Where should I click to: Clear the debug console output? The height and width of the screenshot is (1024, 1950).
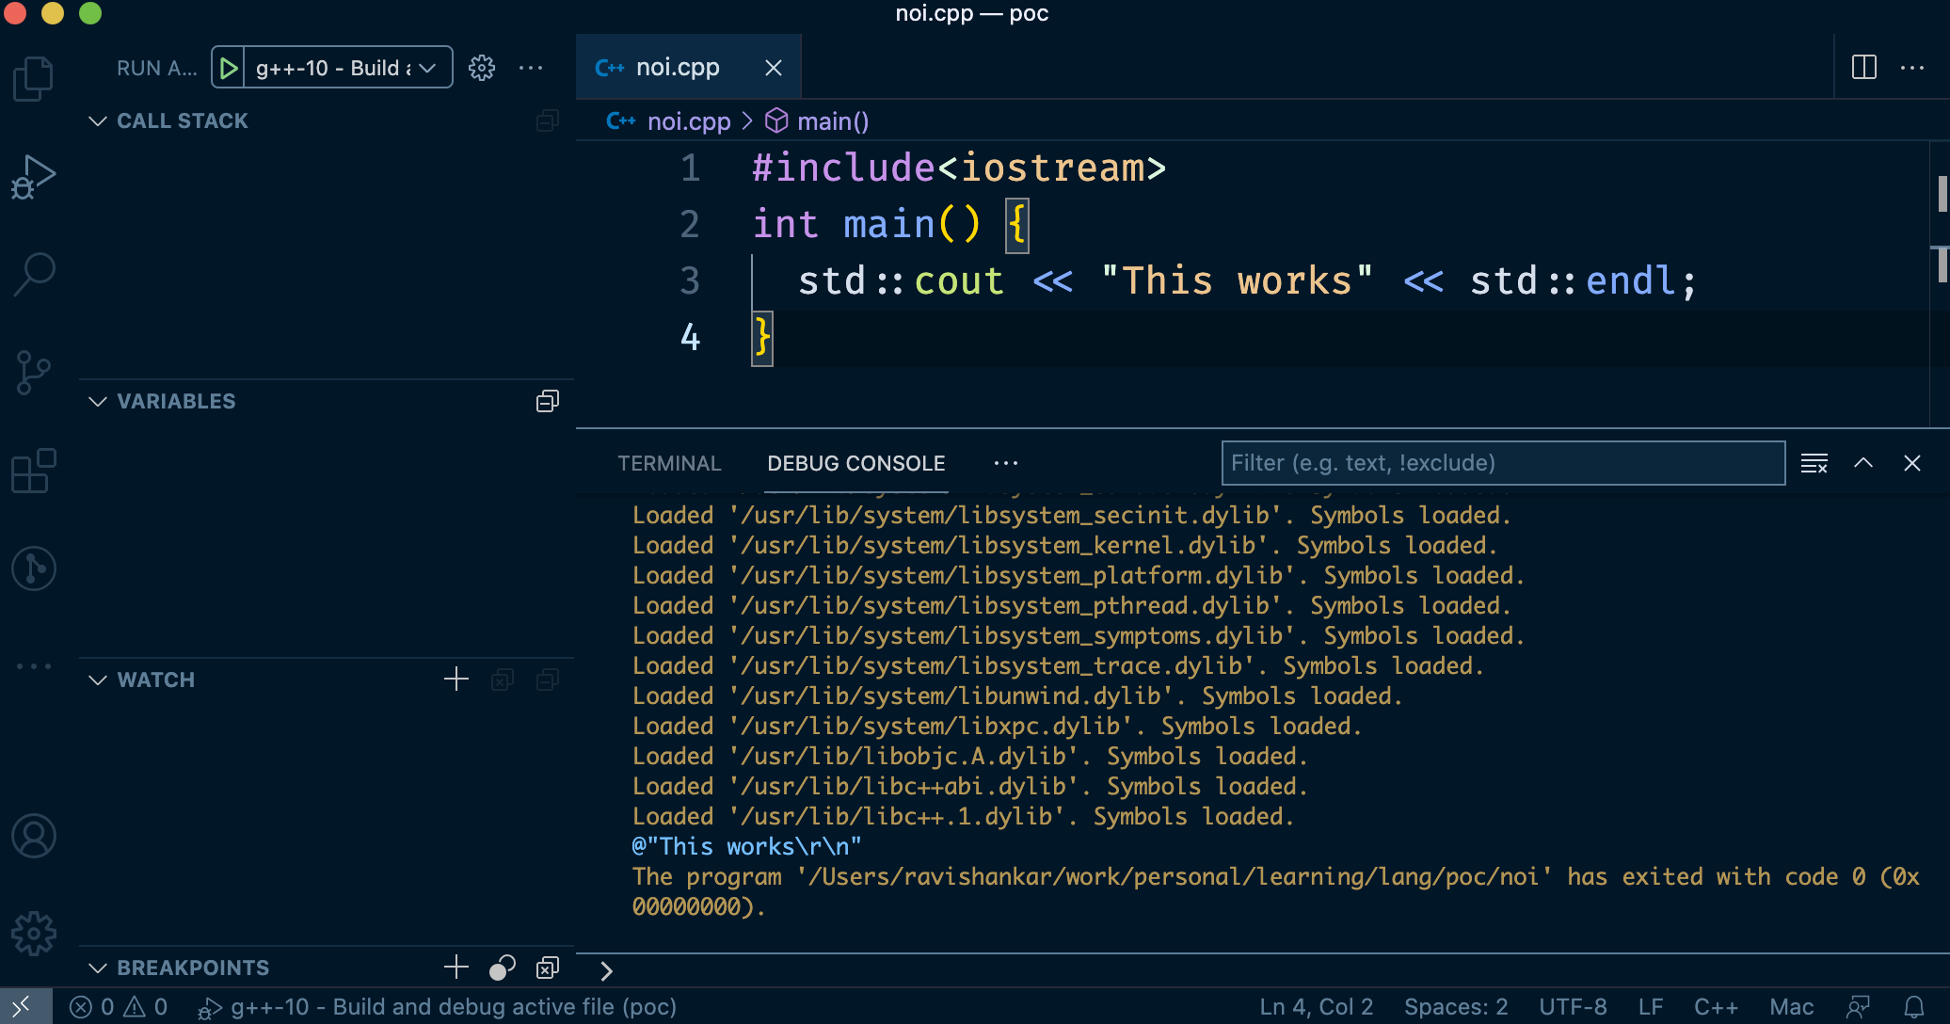(1814, 463)
